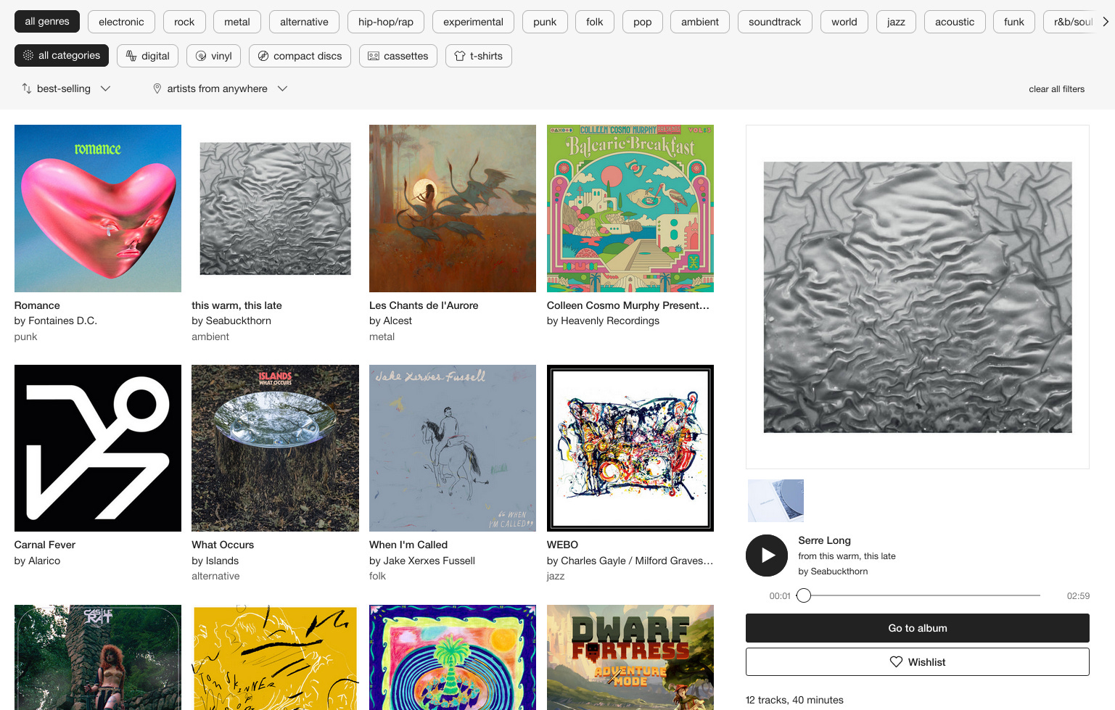Open WEBO album cover
Viewport: 1115px width, 710px height.
[630, 448]
